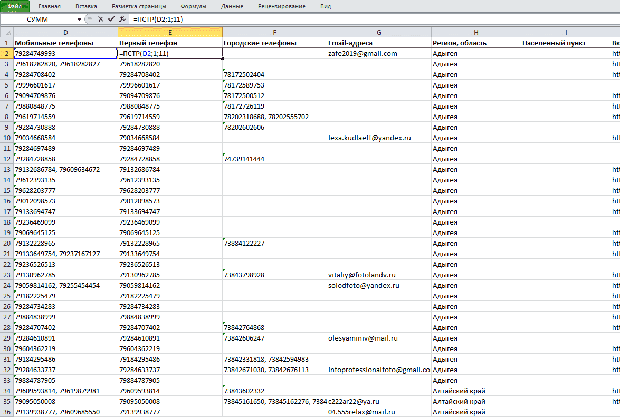Click cell with email zafe2019@gmail.com
This screenshot has height=417, width=620.
click(x=379, y=53)
